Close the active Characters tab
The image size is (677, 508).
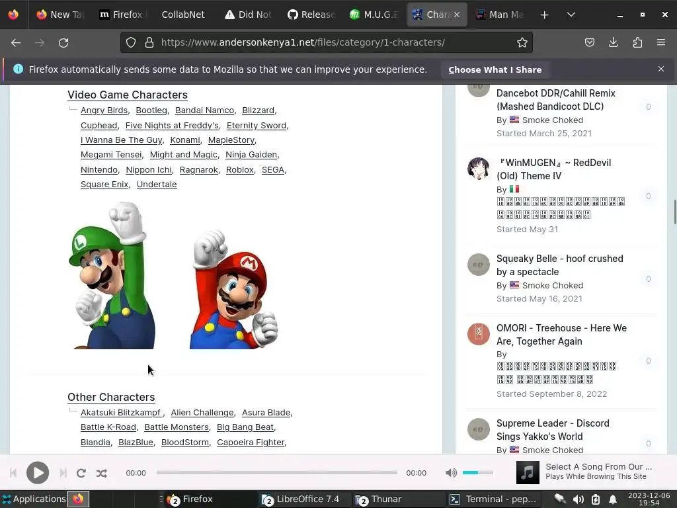click(x=457, y=15)
